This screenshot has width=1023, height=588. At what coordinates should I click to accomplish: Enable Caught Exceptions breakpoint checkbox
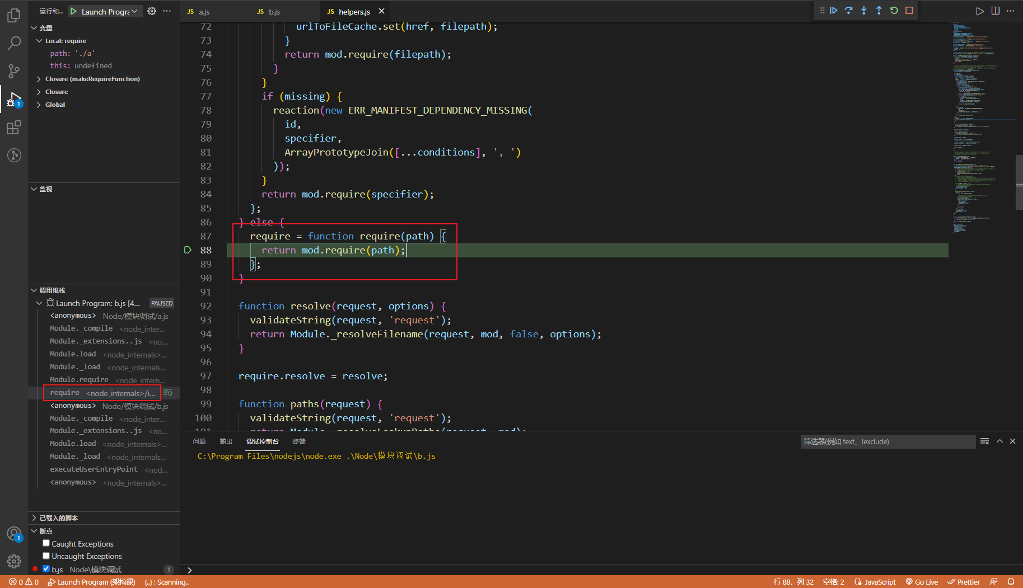[46, 543]
